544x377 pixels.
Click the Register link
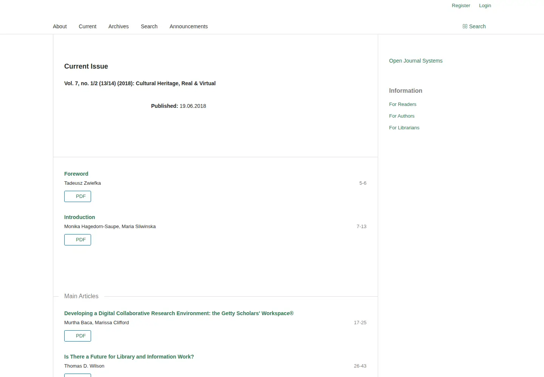pyautogui.click(x=461, y=6)
